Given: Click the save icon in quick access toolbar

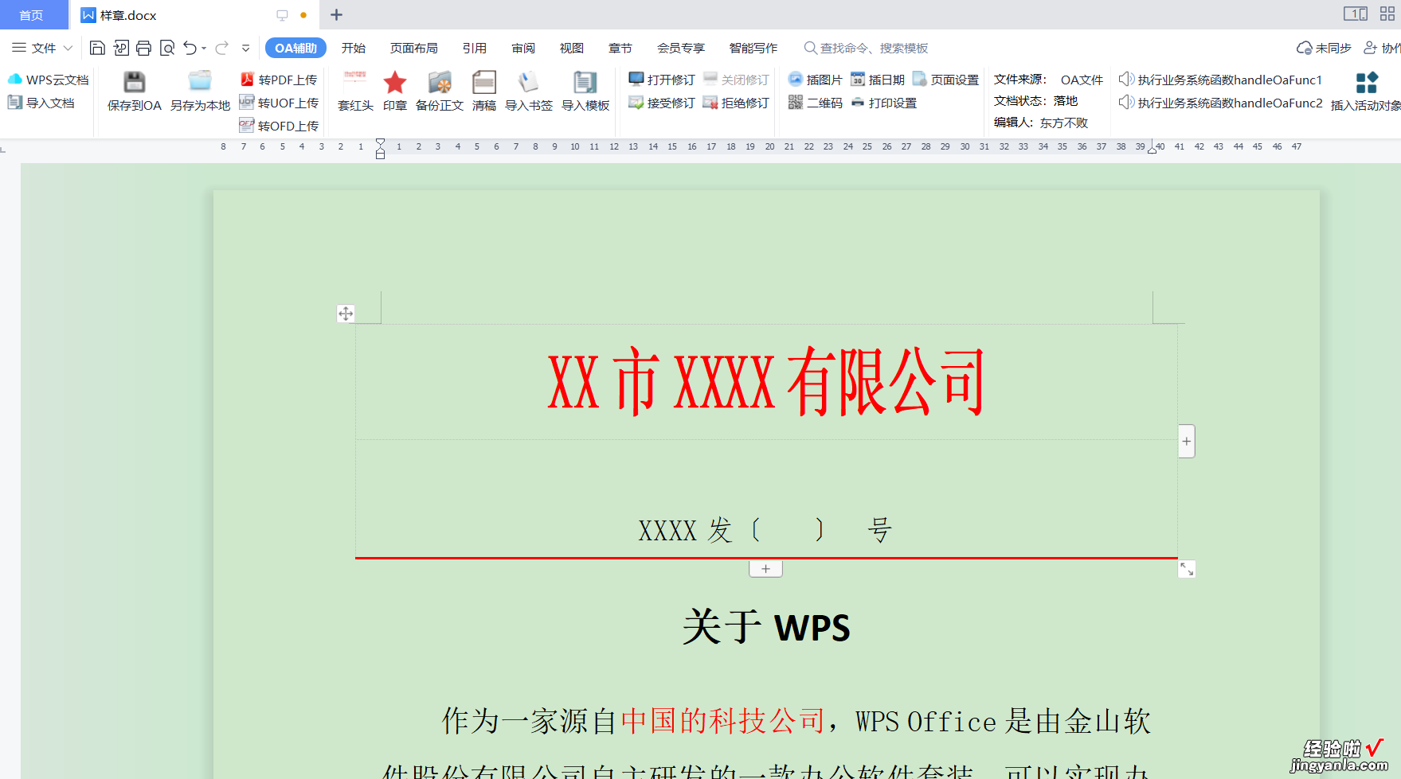Looking at the screenshot, I should (x=97, y=48).
